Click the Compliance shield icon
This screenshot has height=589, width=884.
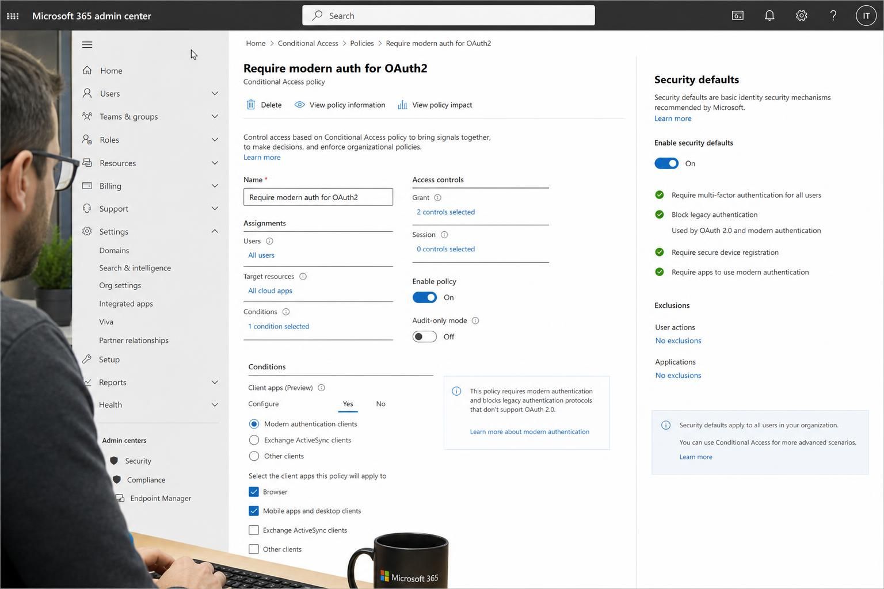click(117, 479)
